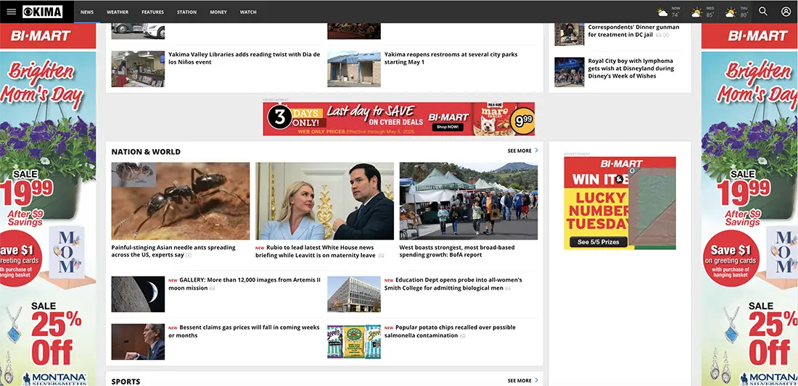
Task: Open the outdoor market crowd photo
Action: pos(468,201)
